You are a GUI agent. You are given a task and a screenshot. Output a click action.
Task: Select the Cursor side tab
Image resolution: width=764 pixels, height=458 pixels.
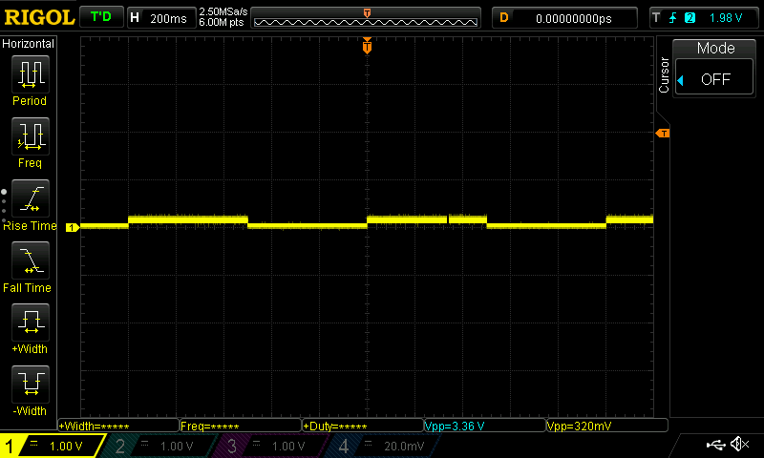pyautogui.click(x=663, y=75)
